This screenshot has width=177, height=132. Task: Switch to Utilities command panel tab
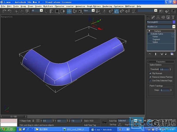173,17
